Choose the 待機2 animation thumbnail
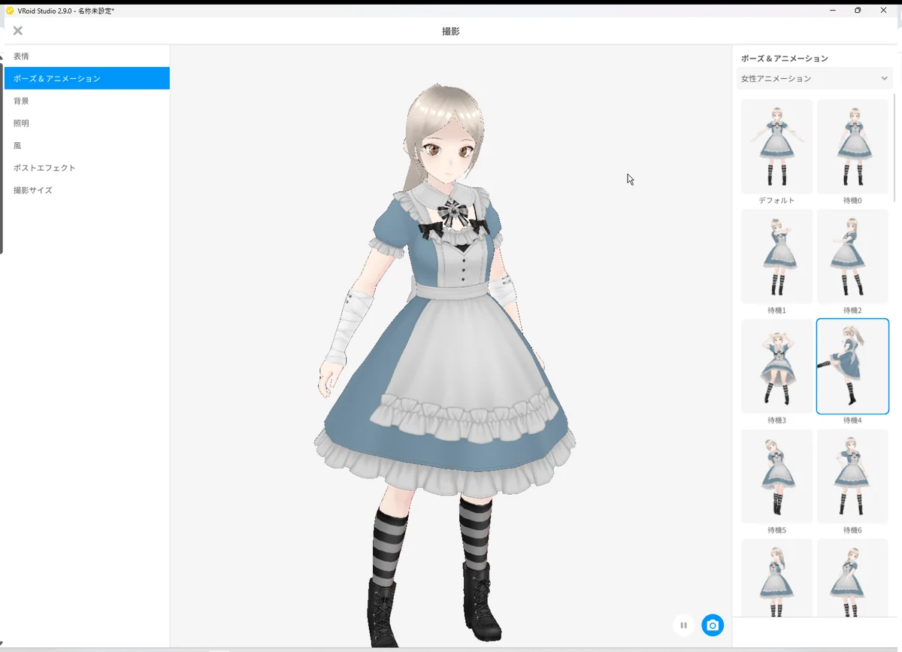 pyautogui.click(x=852, y=256)
